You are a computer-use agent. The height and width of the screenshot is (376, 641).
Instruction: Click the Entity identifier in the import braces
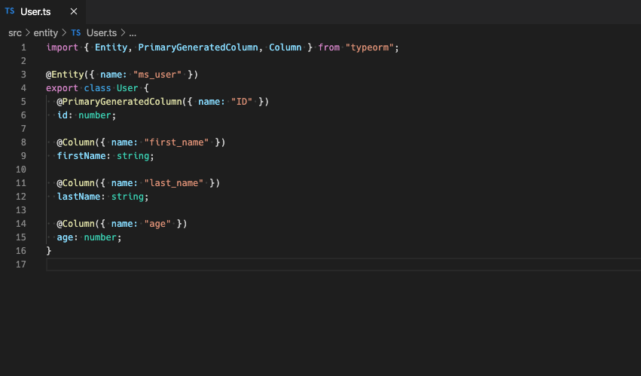111,47
